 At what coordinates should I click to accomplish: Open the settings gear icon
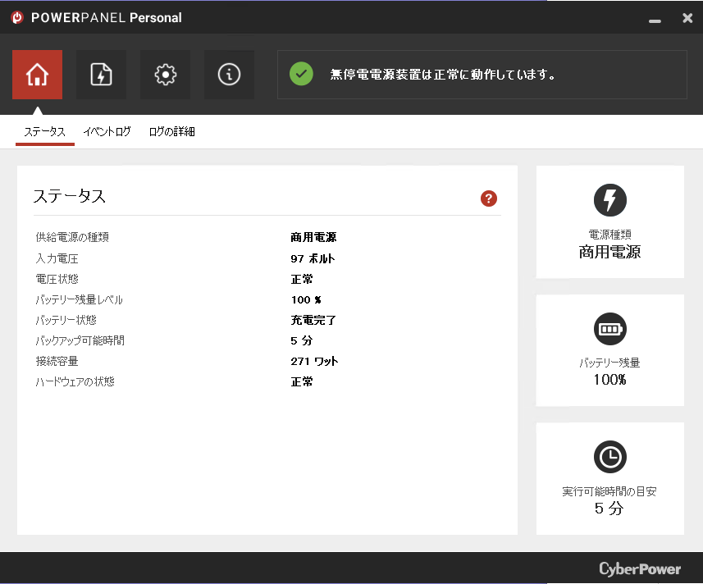(165, 75)
